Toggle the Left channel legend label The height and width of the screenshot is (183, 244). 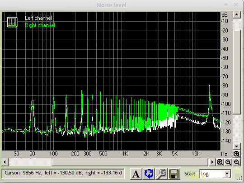coord(38,18)
